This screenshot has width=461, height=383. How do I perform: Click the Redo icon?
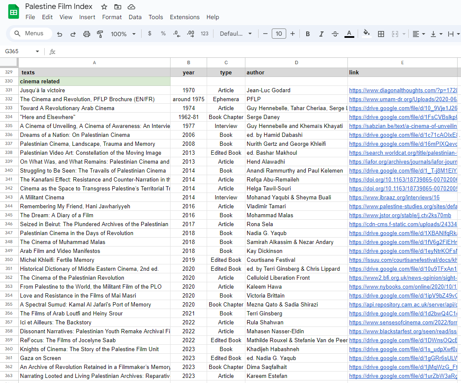[73, 34]
